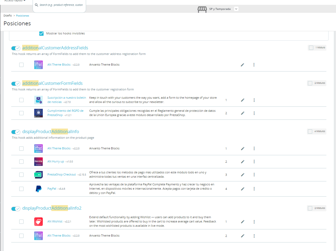The height and width of the screenshot is (251, 336).
Task: Select all modules in displayProductAdditionalInfo2
Action: 310,208
